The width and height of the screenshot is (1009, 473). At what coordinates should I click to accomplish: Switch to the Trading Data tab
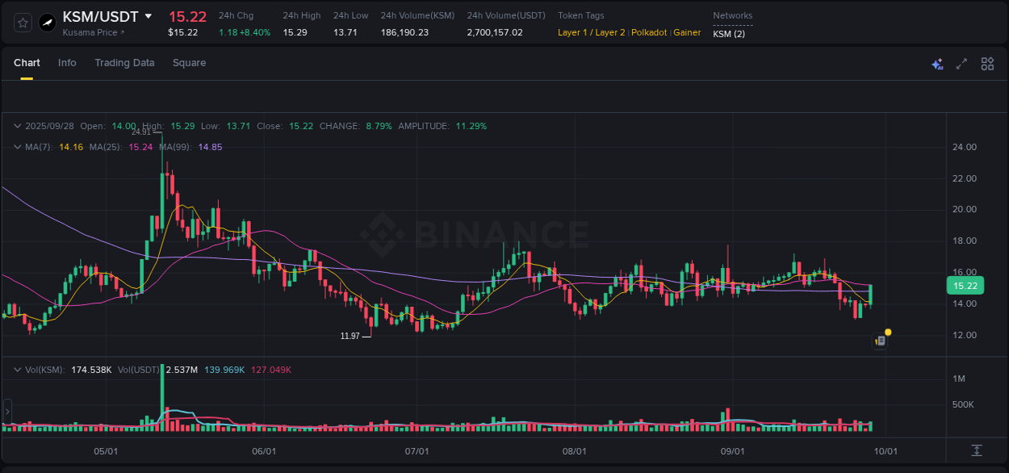point(124,63)
